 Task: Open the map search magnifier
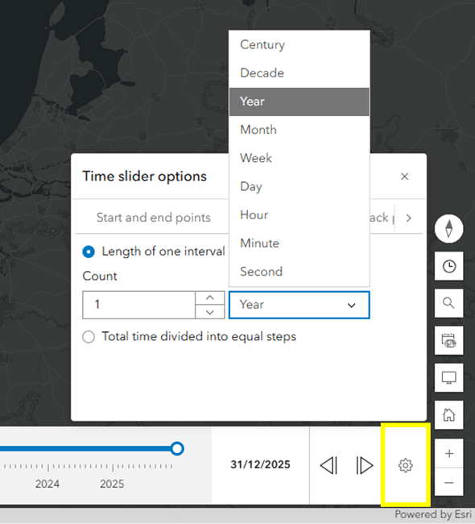(x=448, y=303)
